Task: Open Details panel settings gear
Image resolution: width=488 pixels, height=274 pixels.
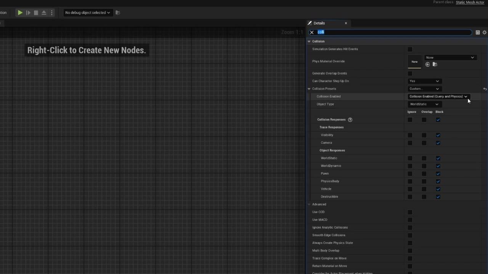Action: coord(485,32)
